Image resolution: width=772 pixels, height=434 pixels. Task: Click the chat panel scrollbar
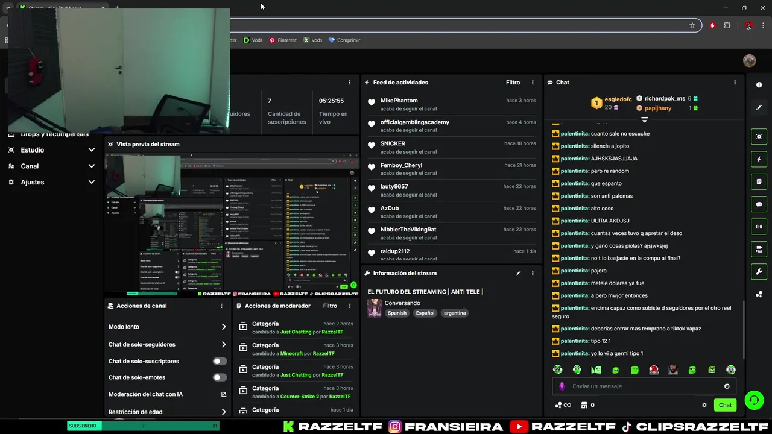pyautogui.click(x=744, y=329)
